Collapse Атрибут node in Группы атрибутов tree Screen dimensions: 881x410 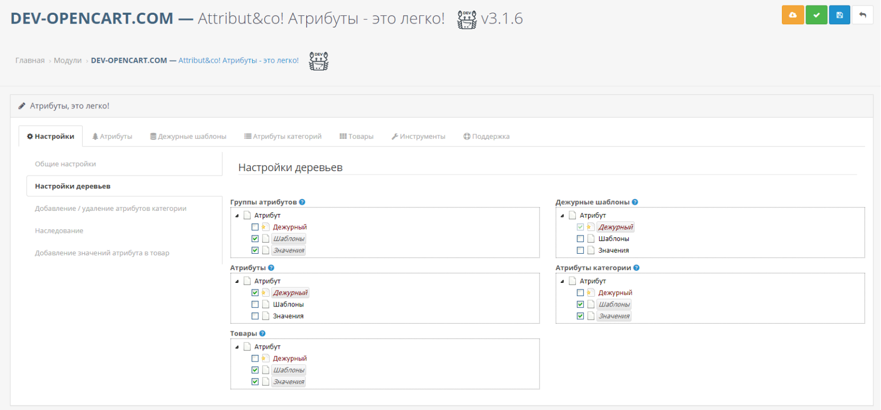(237, 216)
